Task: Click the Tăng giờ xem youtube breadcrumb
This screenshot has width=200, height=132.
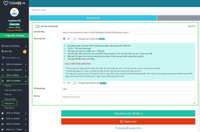Action: pyautogui.click(x=39, y=10)
